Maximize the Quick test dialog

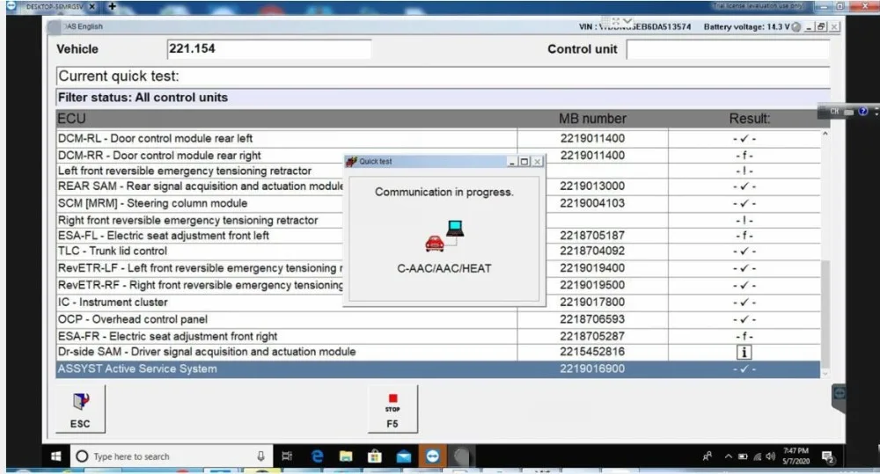pyautogui.click(x=524, y=162)
